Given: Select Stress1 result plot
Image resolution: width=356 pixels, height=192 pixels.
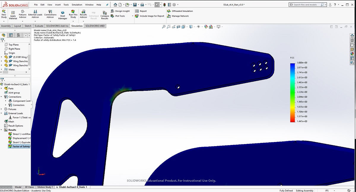Looking at the screenshot, I should [x=19, y=134].
